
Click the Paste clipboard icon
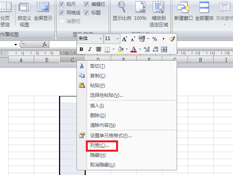coord(82,85)
